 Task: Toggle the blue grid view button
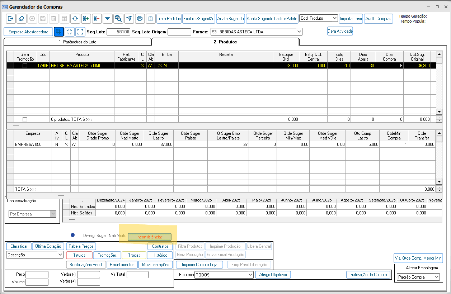pos(59,32)
